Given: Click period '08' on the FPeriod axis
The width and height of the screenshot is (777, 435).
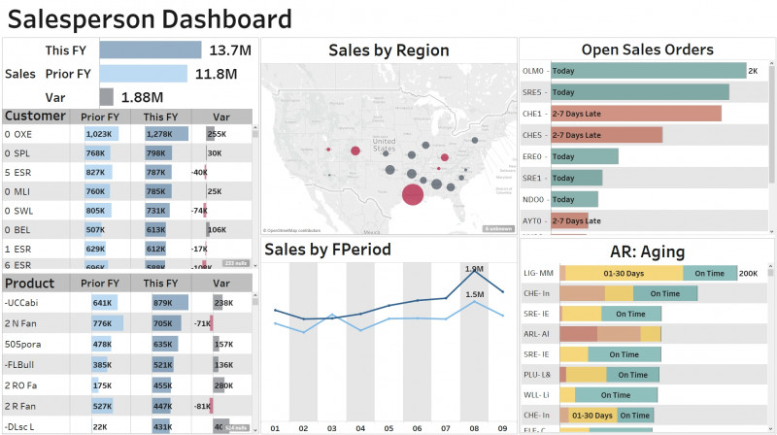Looking at the screenshot, I should [x=474, y=428].
